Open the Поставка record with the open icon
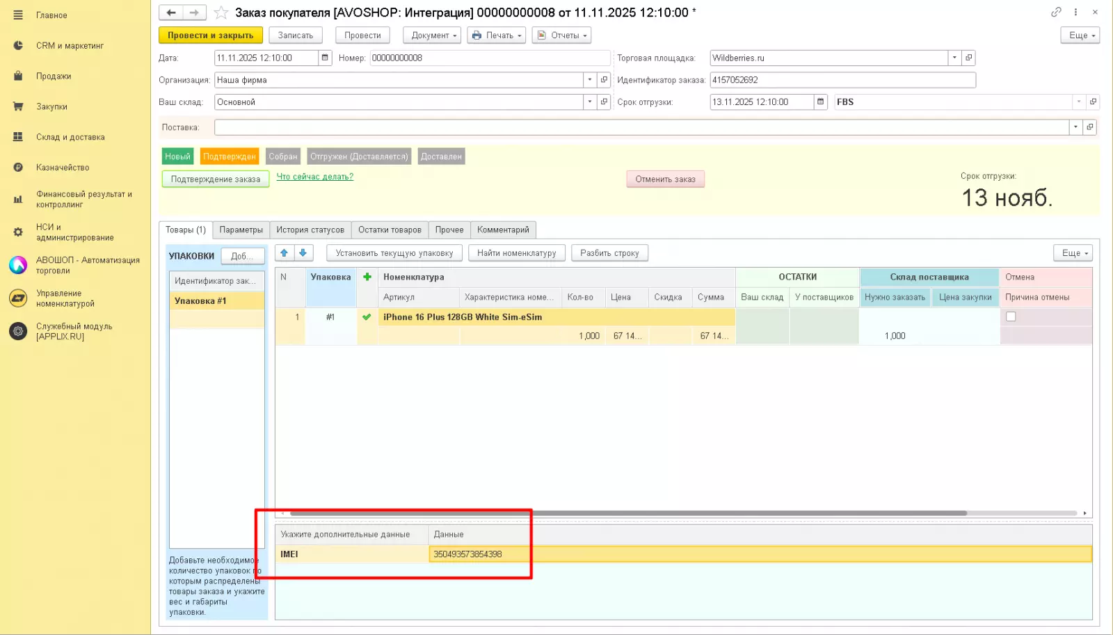Screen dimensions: 1113x635 tap(1089, 127)
